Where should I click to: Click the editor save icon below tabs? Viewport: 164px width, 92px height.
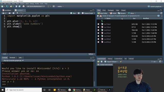[x=13, y=13]
